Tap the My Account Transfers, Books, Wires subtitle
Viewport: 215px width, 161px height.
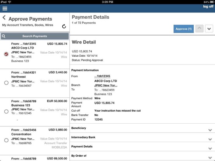click(28, 25)
